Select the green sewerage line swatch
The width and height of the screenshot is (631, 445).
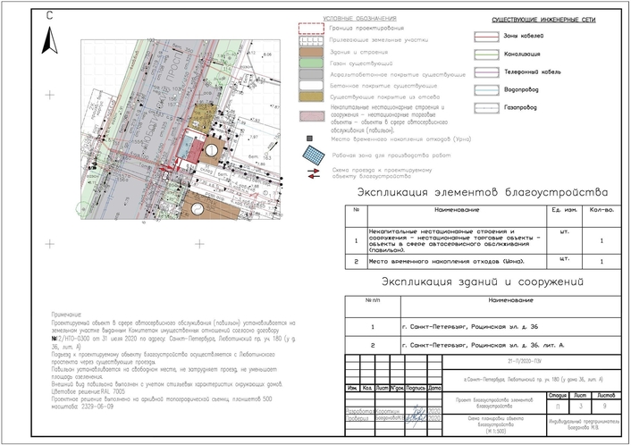tap(486, 55)
